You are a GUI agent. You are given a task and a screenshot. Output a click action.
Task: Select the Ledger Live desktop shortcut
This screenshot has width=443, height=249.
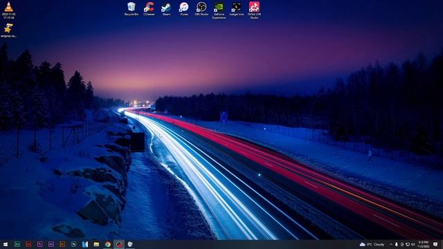point(237,9)
